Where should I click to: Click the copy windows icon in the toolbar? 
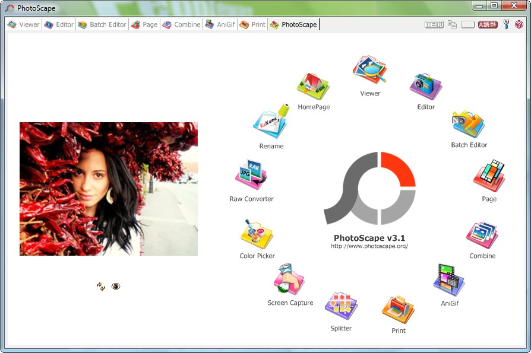tap(452, 24)
